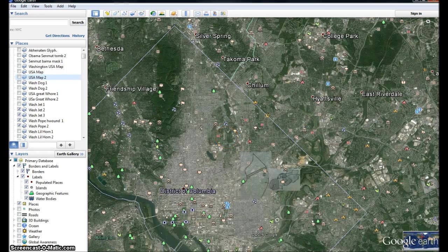Click the Places filter text field
This screenshot has width=448, height=252.
pos(42,145)
